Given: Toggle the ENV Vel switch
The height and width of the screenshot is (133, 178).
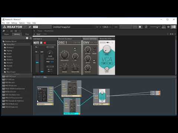Looking at the screenshot, I should (94, 61).
